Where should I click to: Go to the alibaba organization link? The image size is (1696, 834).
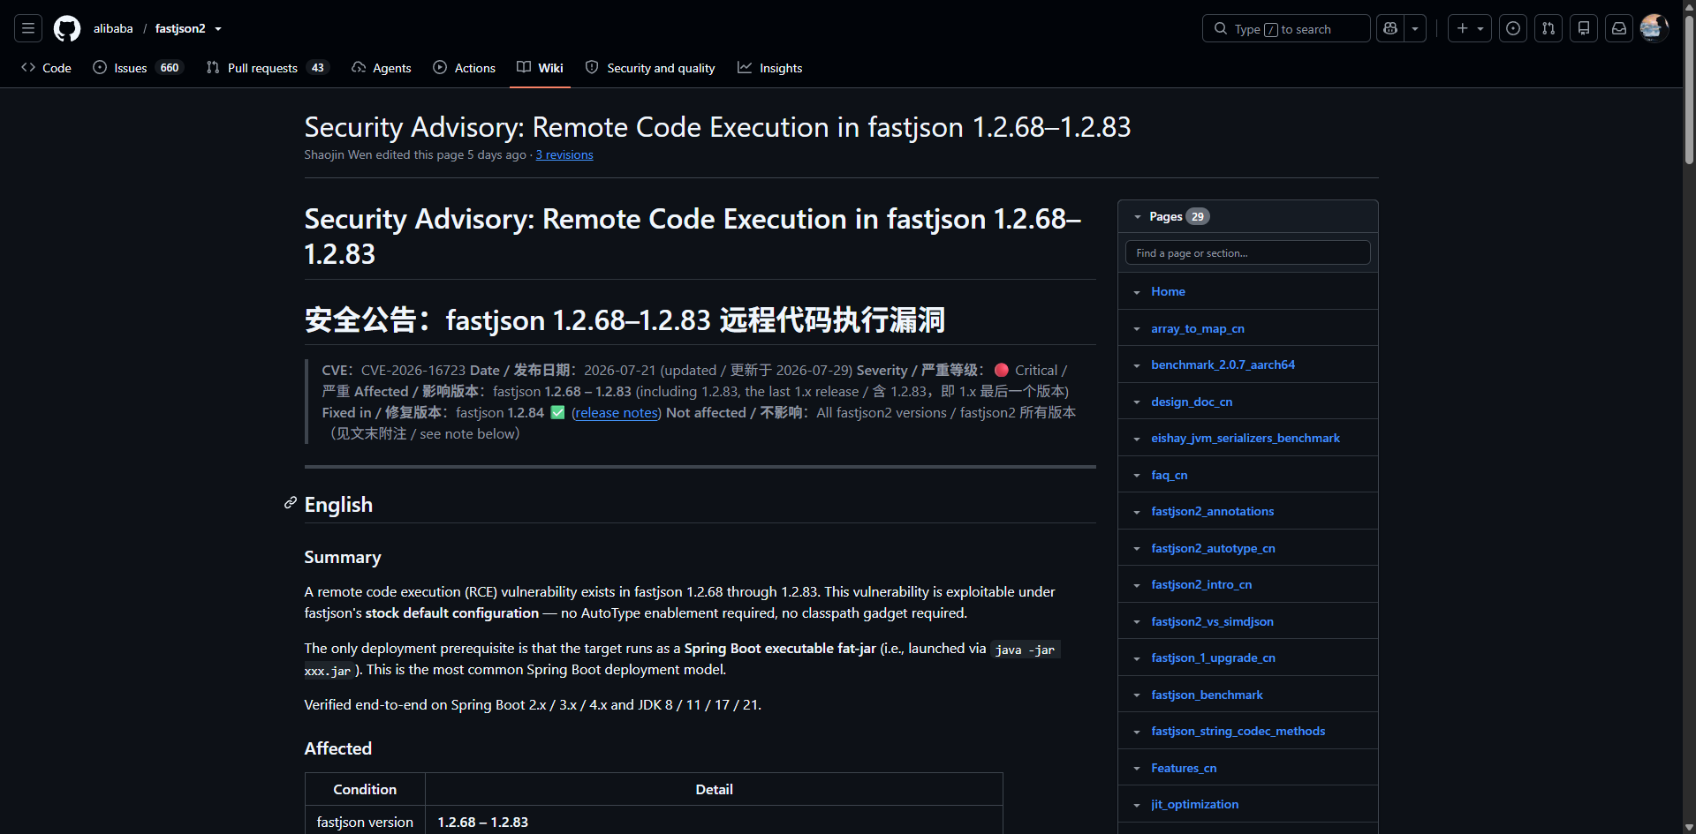pos(113,28)
